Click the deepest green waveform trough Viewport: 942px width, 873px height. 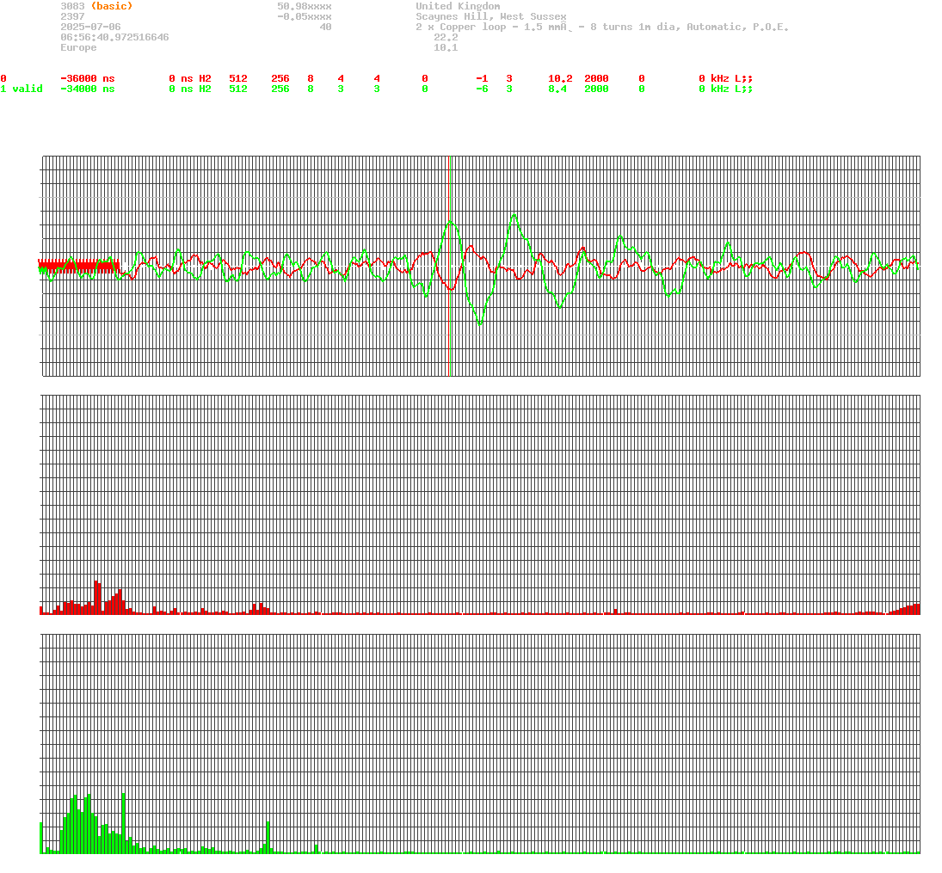(x=479, y=324)
